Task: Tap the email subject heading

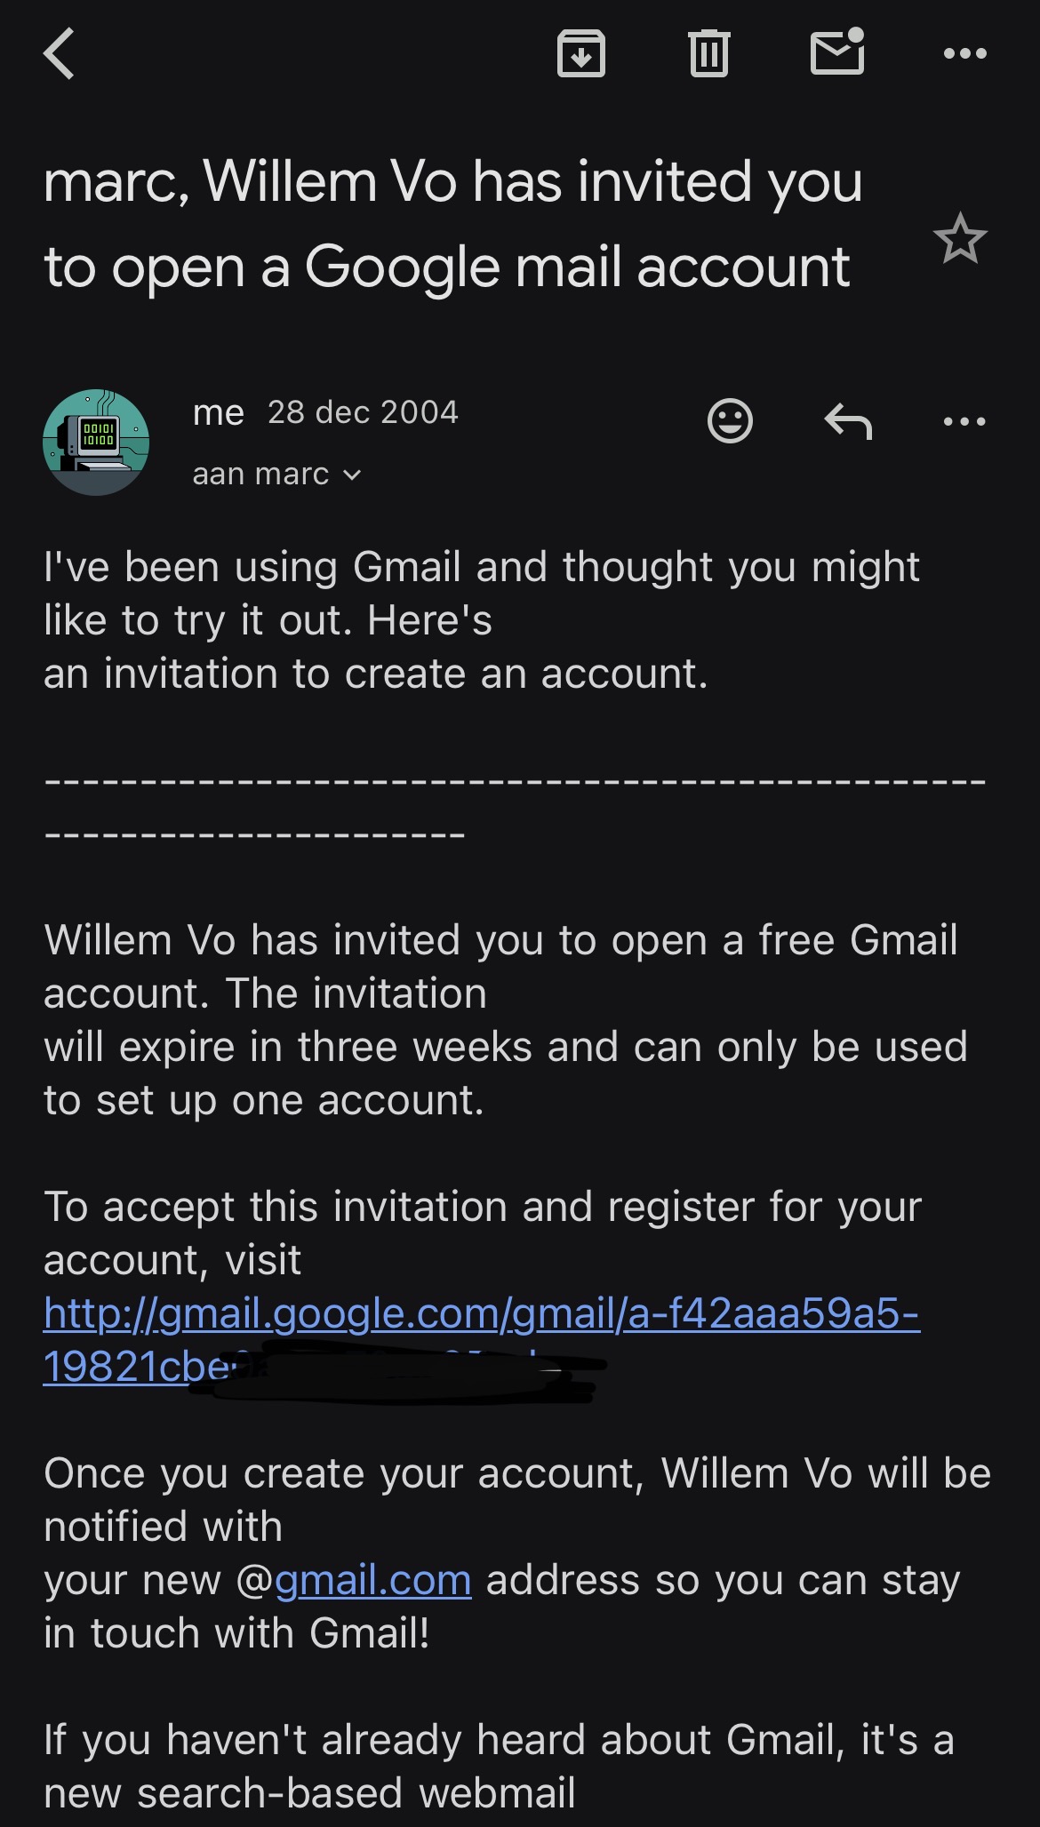Action: 453,224
